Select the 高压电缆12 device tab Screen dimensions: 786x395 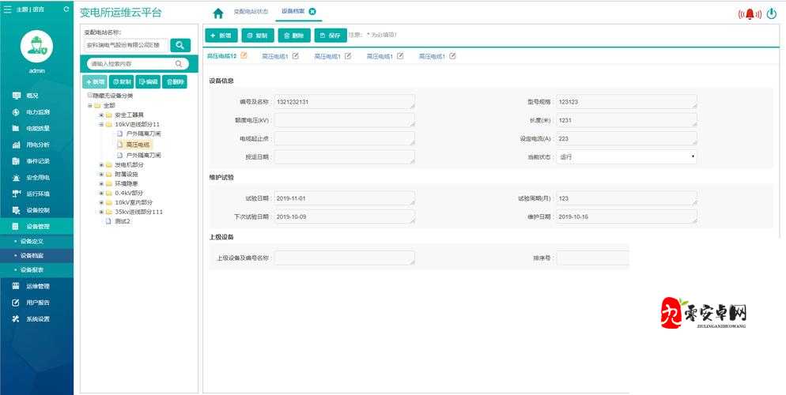point(221,57)
